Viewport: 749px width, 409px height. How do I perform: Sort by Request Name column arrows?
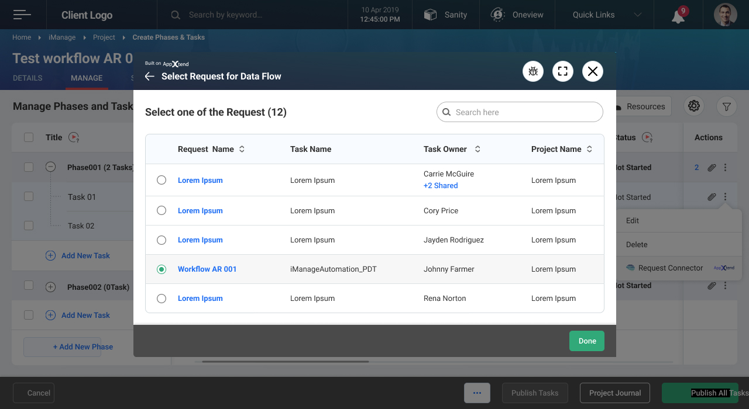pos(242,149)
